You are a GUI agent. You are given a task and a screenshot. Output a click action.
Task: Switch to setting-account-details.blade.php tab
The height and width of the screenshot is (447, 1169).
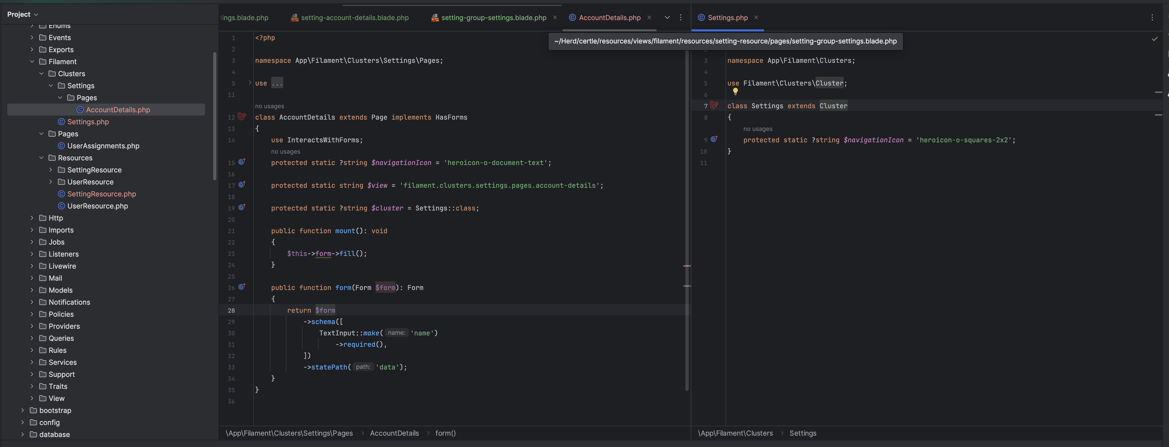point(354,18)
